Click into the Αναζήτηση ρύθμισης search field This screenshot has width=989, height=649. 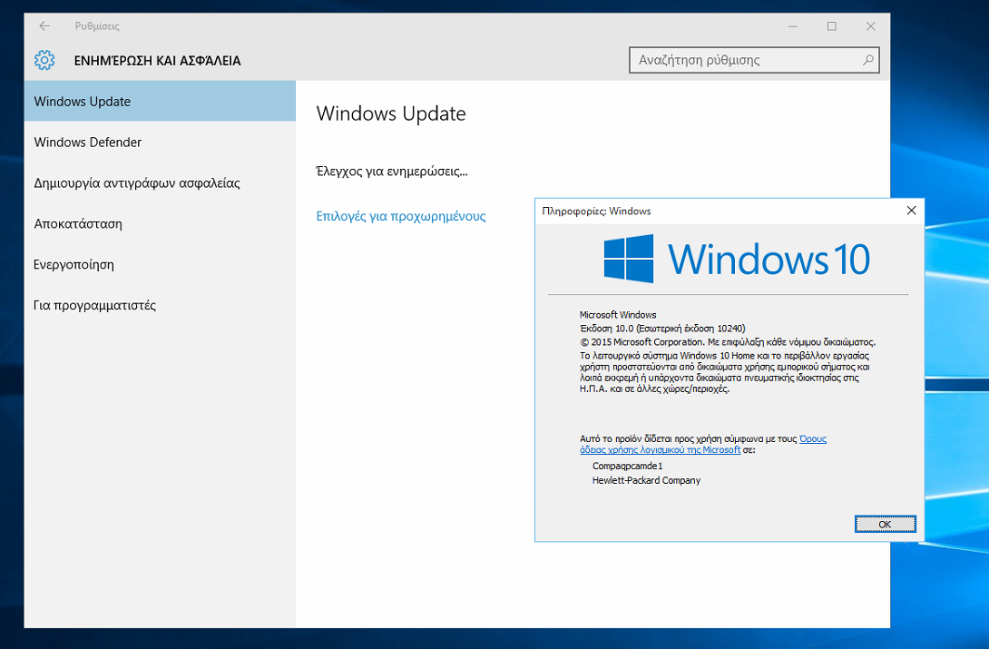click(x=754, y=60)
